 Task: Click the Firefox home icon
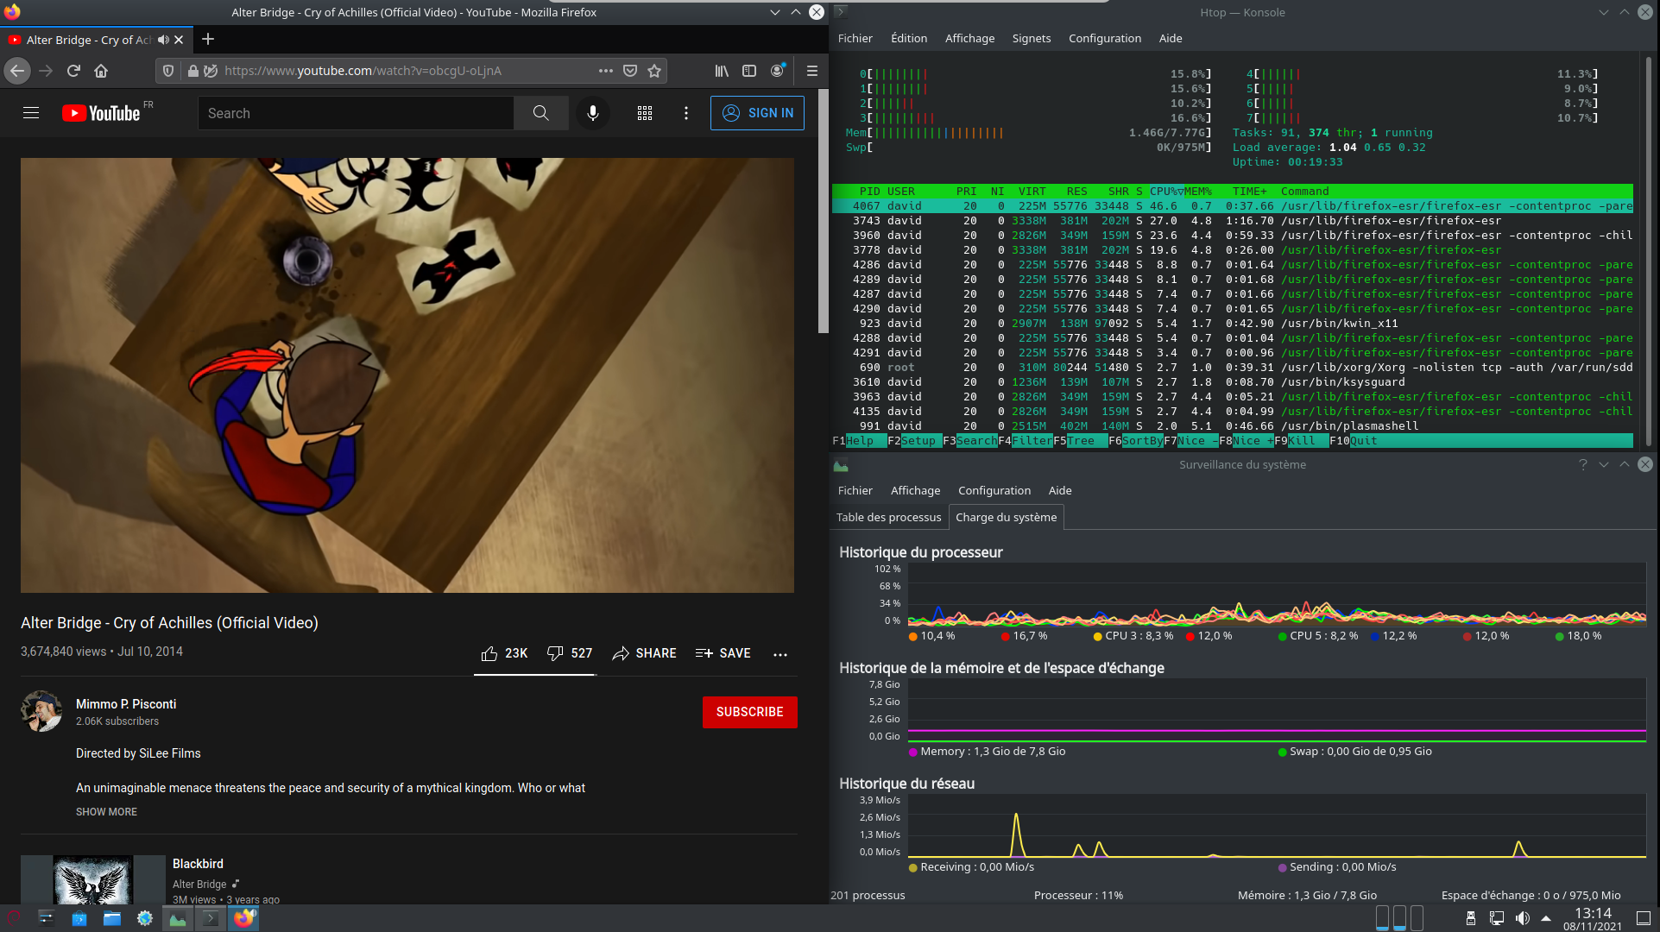tap(101, 71)
